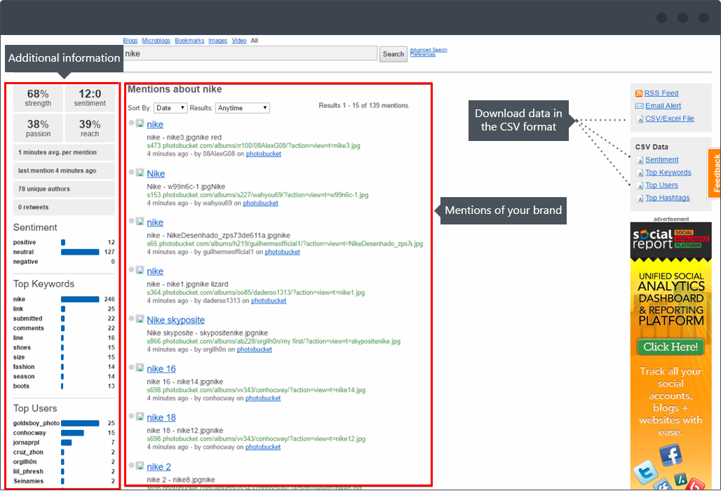Toggle the gray dot beside 'nike 18' result

click(132, 416)
